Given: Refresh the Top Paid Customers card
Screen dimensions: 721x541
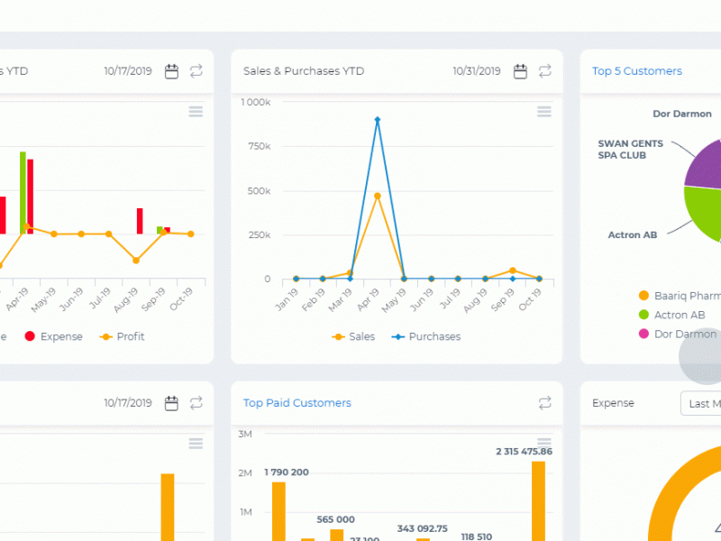Looking at the screenshot, I should 545,403.
